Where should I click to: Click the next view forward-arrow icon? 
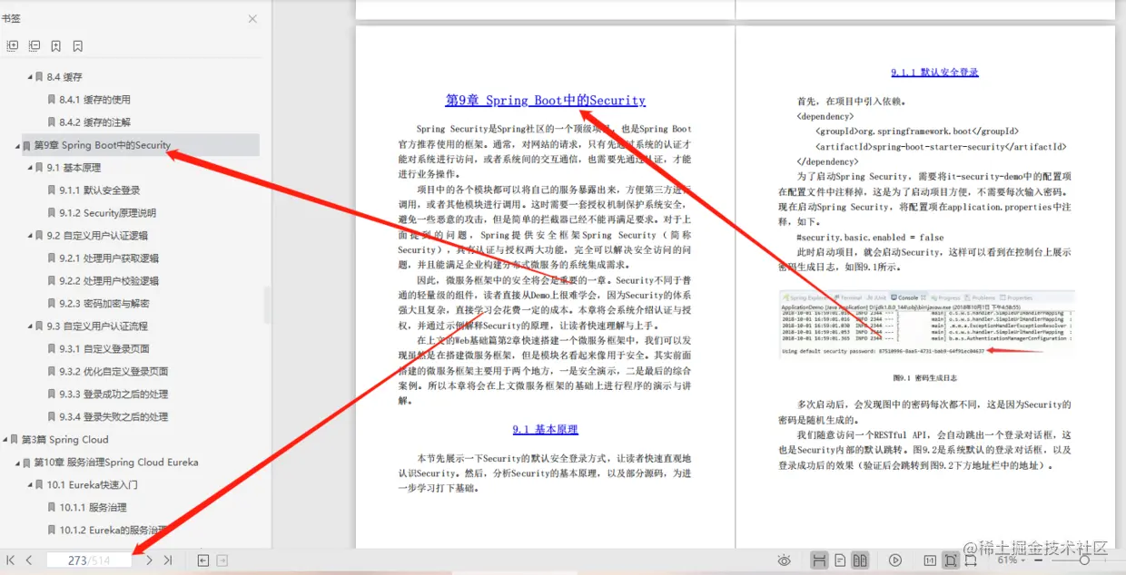(x=222, y=560)
